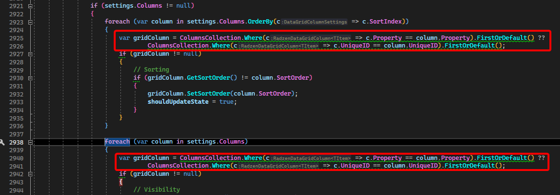560x195 pixels.
Task: Collapse the foreach loop at line 2938
Action: click(31, 142)
